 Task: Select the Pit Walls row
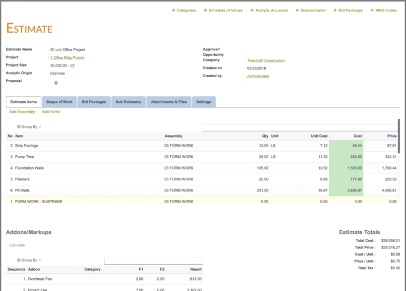click(202, 191)
